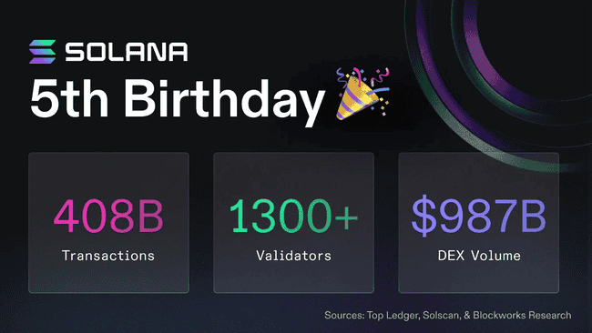Click the party popper emoji
Screen dimensions: 592x333
(x=362, y=94)
